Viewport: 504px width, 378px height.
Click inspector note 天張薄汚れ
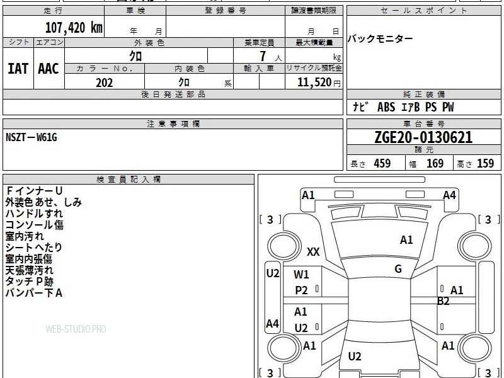[29, 270]
